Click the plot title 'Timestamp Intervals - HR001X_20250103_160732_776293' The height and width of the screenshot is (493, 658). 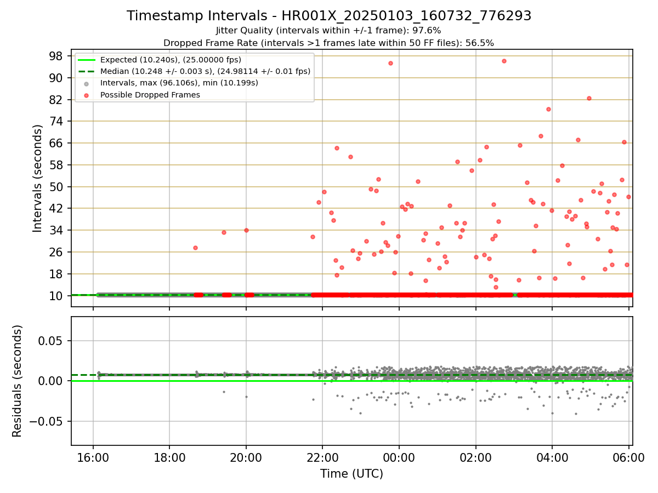click(329, 16)
